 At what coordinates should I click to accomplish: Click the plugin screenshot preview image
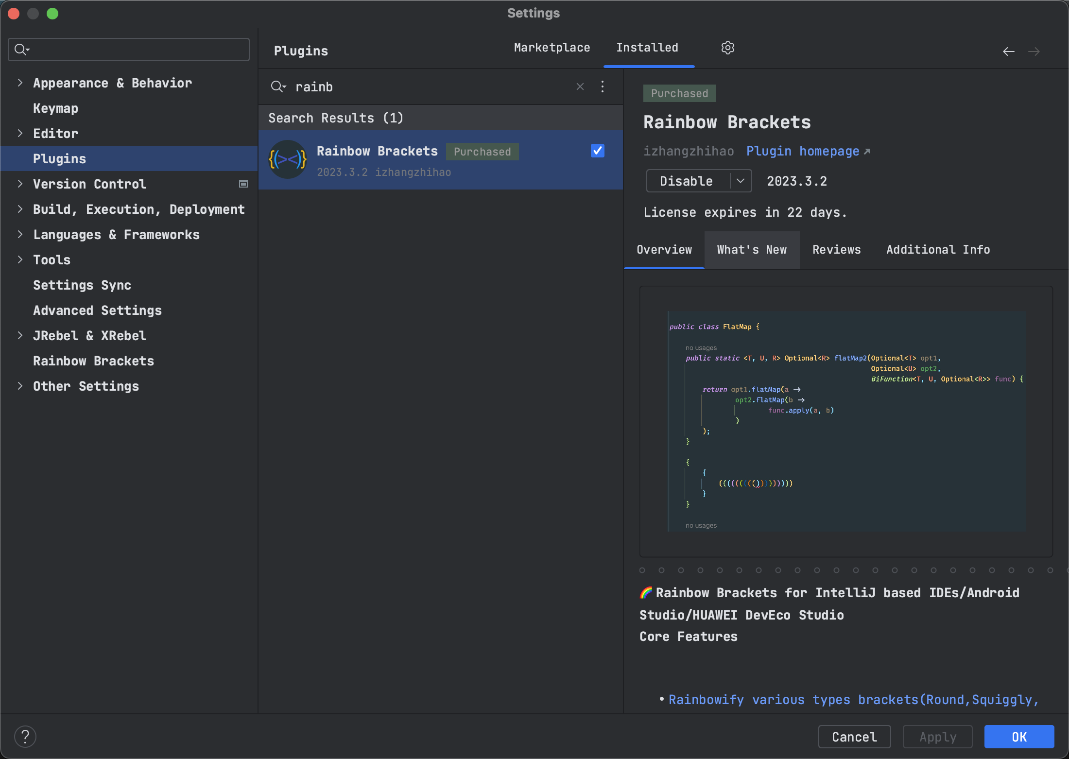tap(846, 421)
